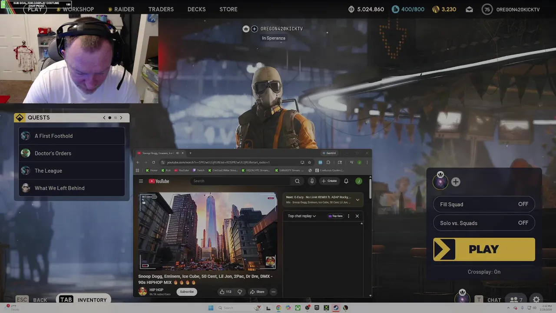Open chat replay options three dots
Viewport: 556px width, 313px height.
[x=348, y=216]
